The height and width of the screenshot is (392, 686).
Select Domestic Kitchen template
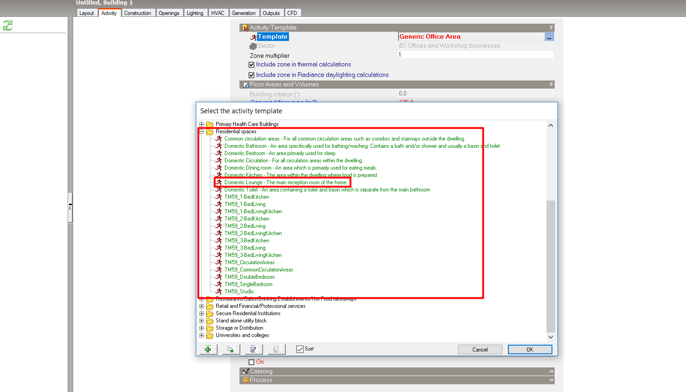[300, 175]
